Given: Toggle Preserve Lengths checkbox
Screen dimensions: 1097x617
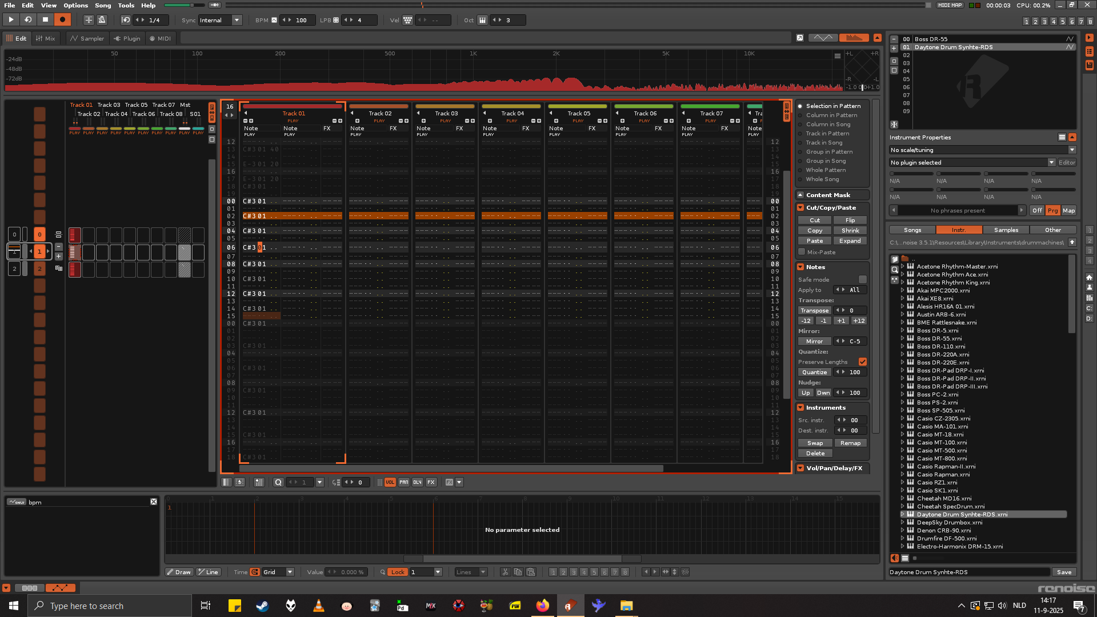Looking at the screenshot, I should click(863, 362).
